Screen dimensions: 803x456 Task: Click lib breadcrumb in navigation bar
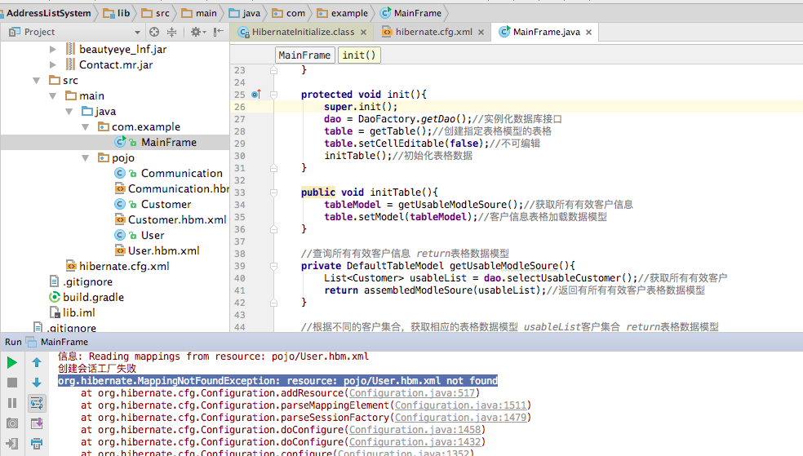117,13
